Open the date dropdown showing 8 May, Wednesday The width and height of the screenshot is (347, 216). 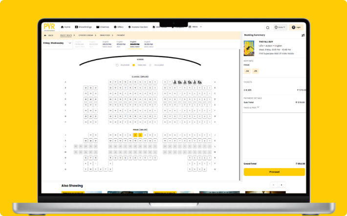click(57, 43)
